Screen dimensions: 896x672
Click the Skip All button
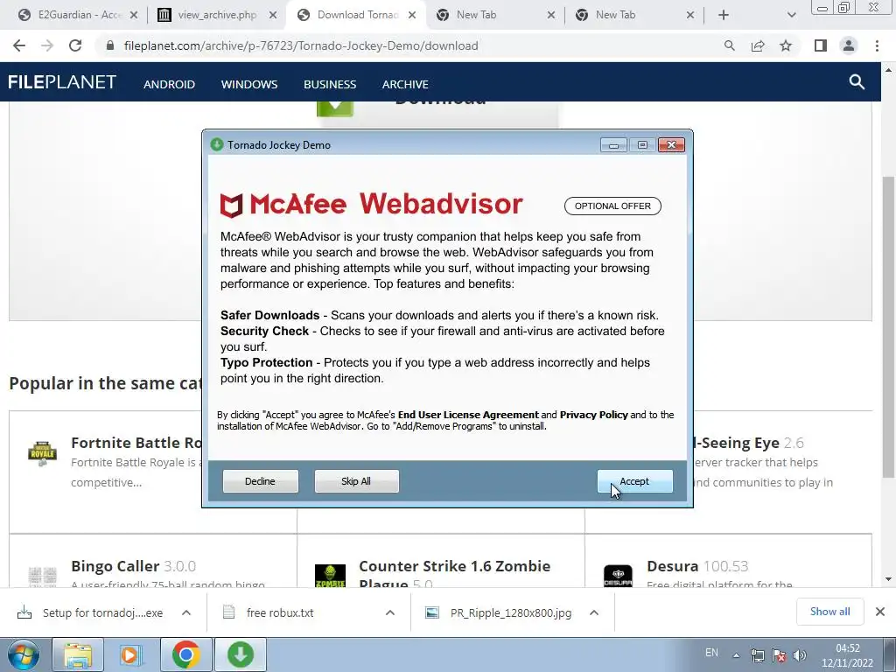(356, 481)
